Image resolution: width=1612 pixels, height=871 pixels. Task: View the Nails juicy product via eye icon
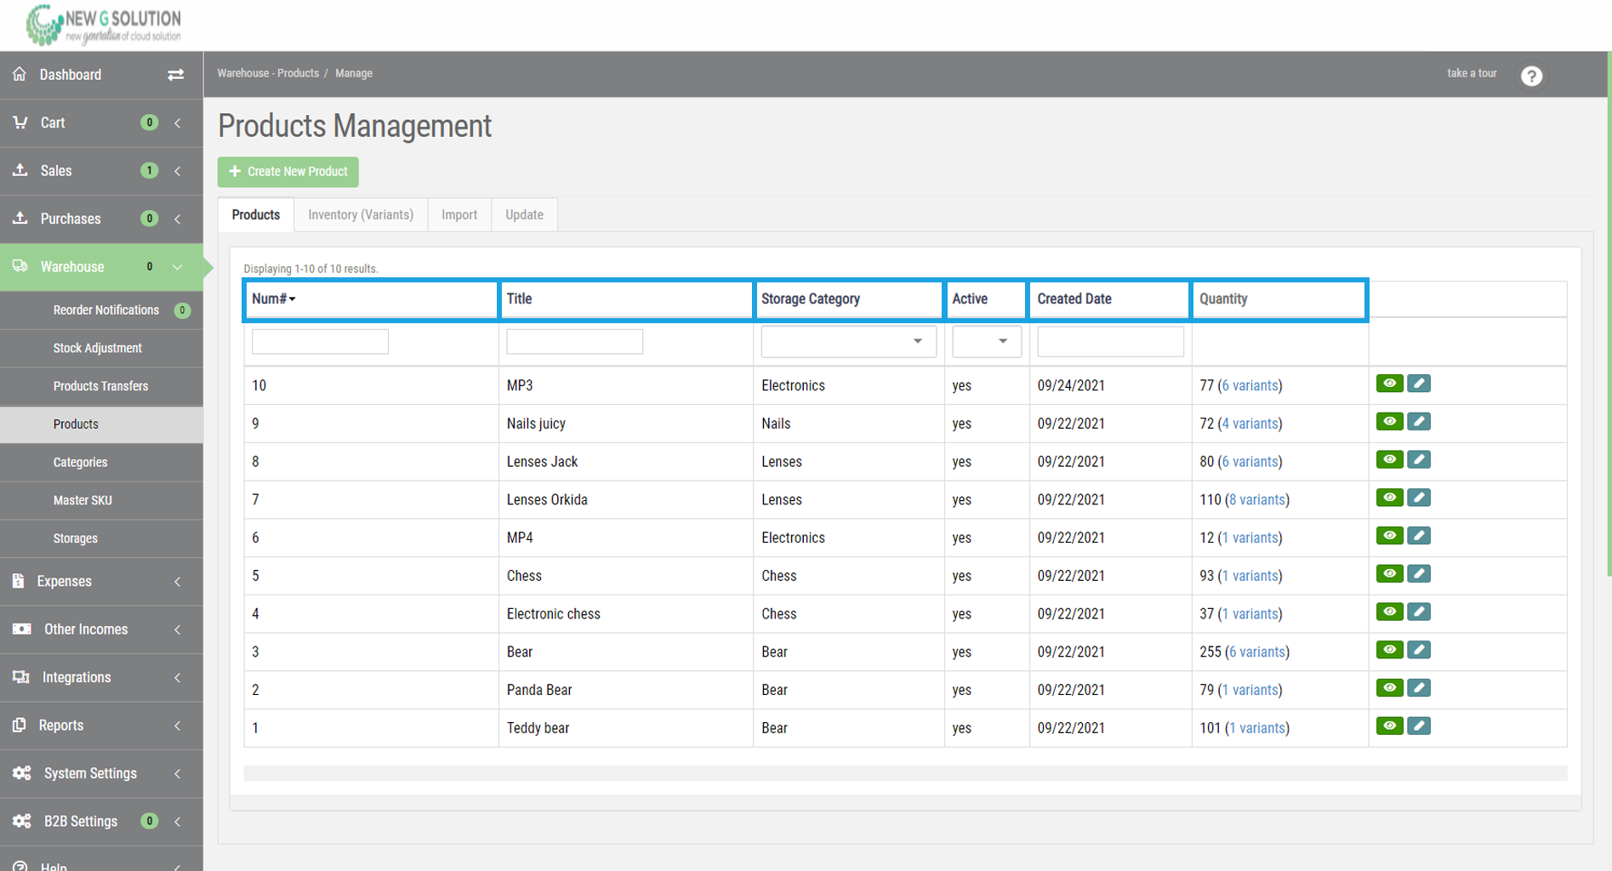(1389, 422)
